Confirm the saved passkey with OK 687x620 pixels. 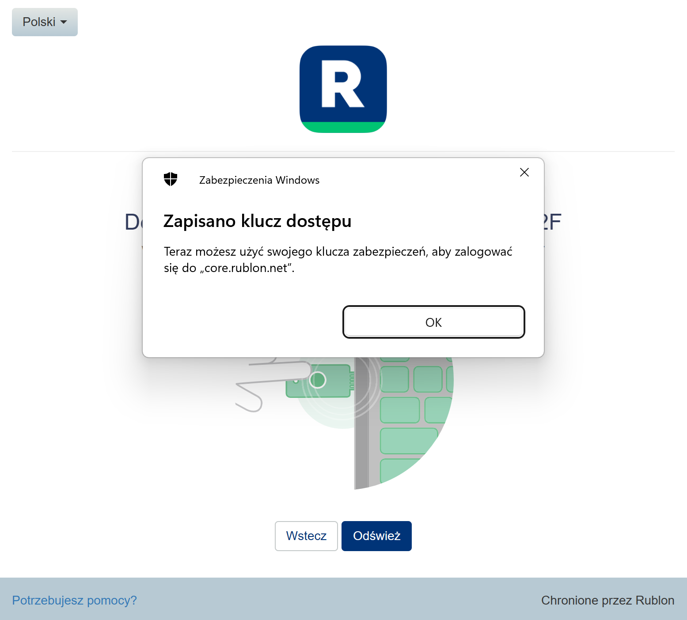(434, 322)
